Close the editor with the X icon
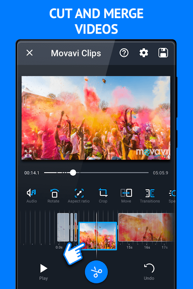 click(x=29, y=53)
